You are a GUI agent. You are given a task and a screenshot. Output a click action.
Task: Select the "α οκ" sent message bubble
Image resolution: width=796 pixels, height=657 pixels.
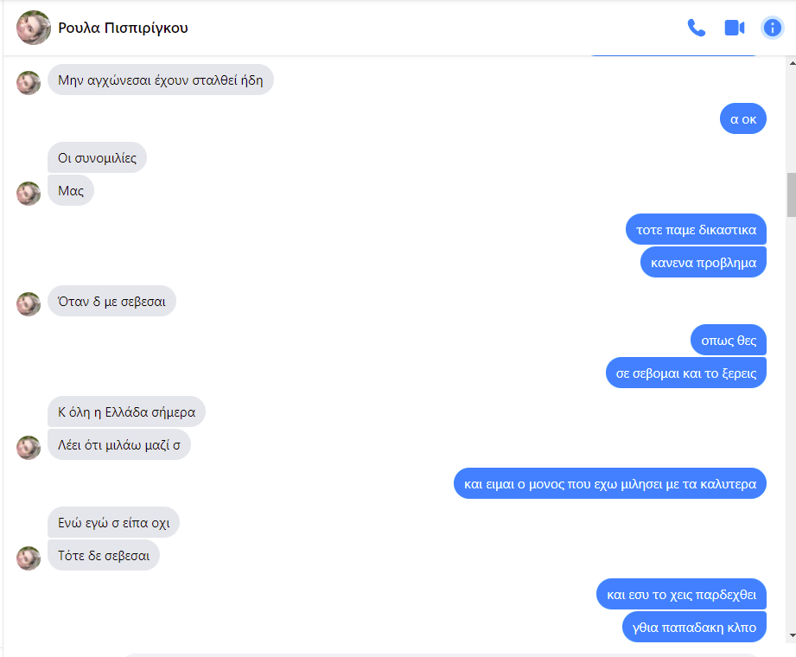click(x=743, y=119)
